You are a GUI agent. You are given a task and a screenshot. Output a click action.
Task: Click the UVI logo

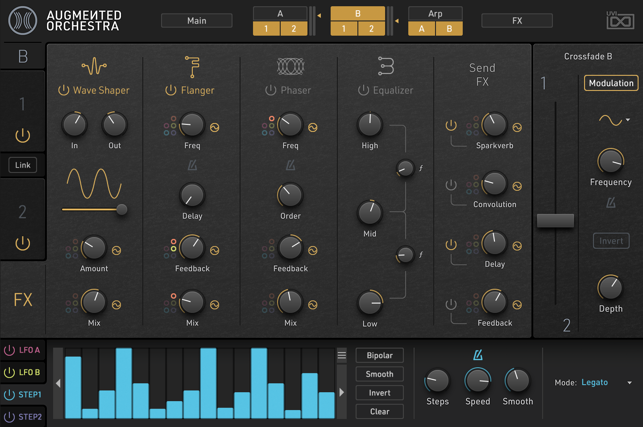[x=620, y=20]
